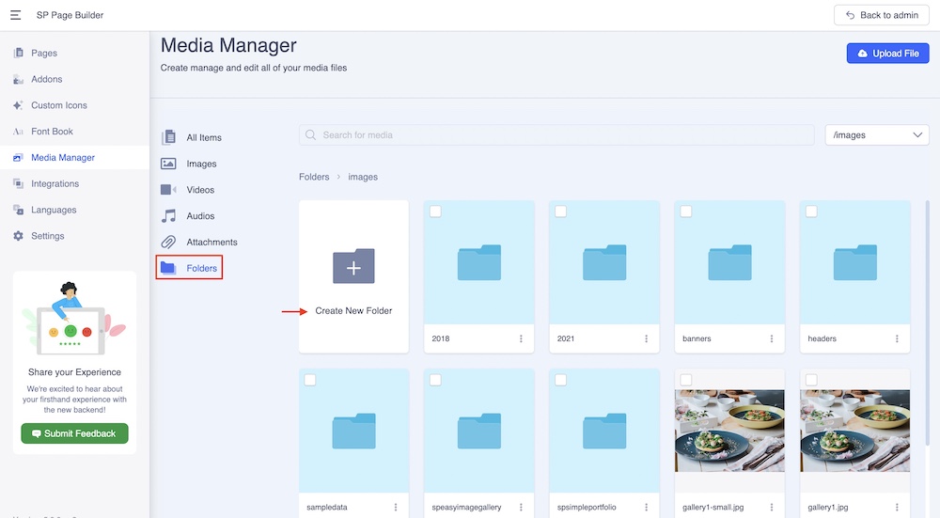The width and height of the screenshot is (940, 518).
Task: Check the 2018 folder checkbox
Action: coord(435,212)
